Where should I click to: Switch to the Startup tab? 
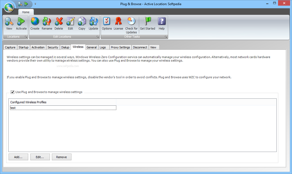click(23, 47)
